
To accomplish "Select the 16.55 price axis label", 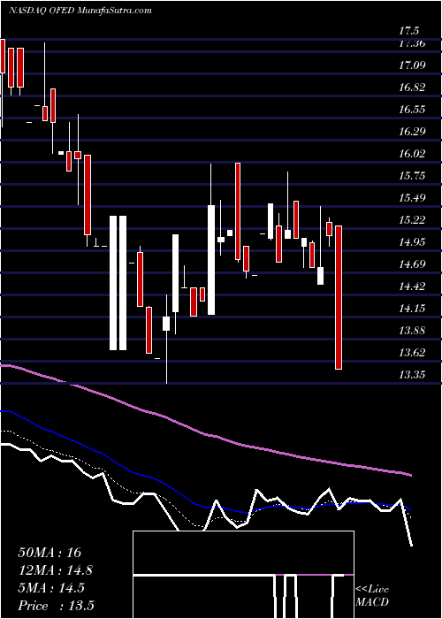I will [413, 109].
